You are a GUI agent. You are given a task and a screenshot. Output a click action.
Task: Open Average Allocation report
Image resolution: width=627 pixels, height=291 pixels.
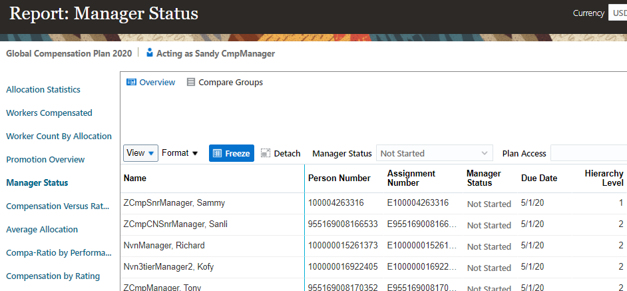coord(42,229)
